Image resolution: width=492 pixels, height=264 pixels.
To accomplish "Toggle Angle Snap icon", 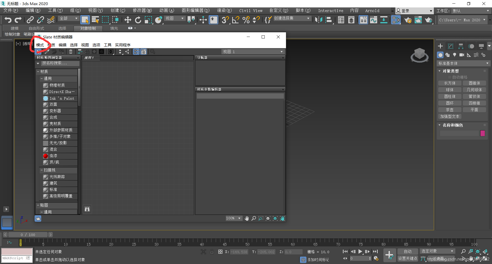I will 235,20.
